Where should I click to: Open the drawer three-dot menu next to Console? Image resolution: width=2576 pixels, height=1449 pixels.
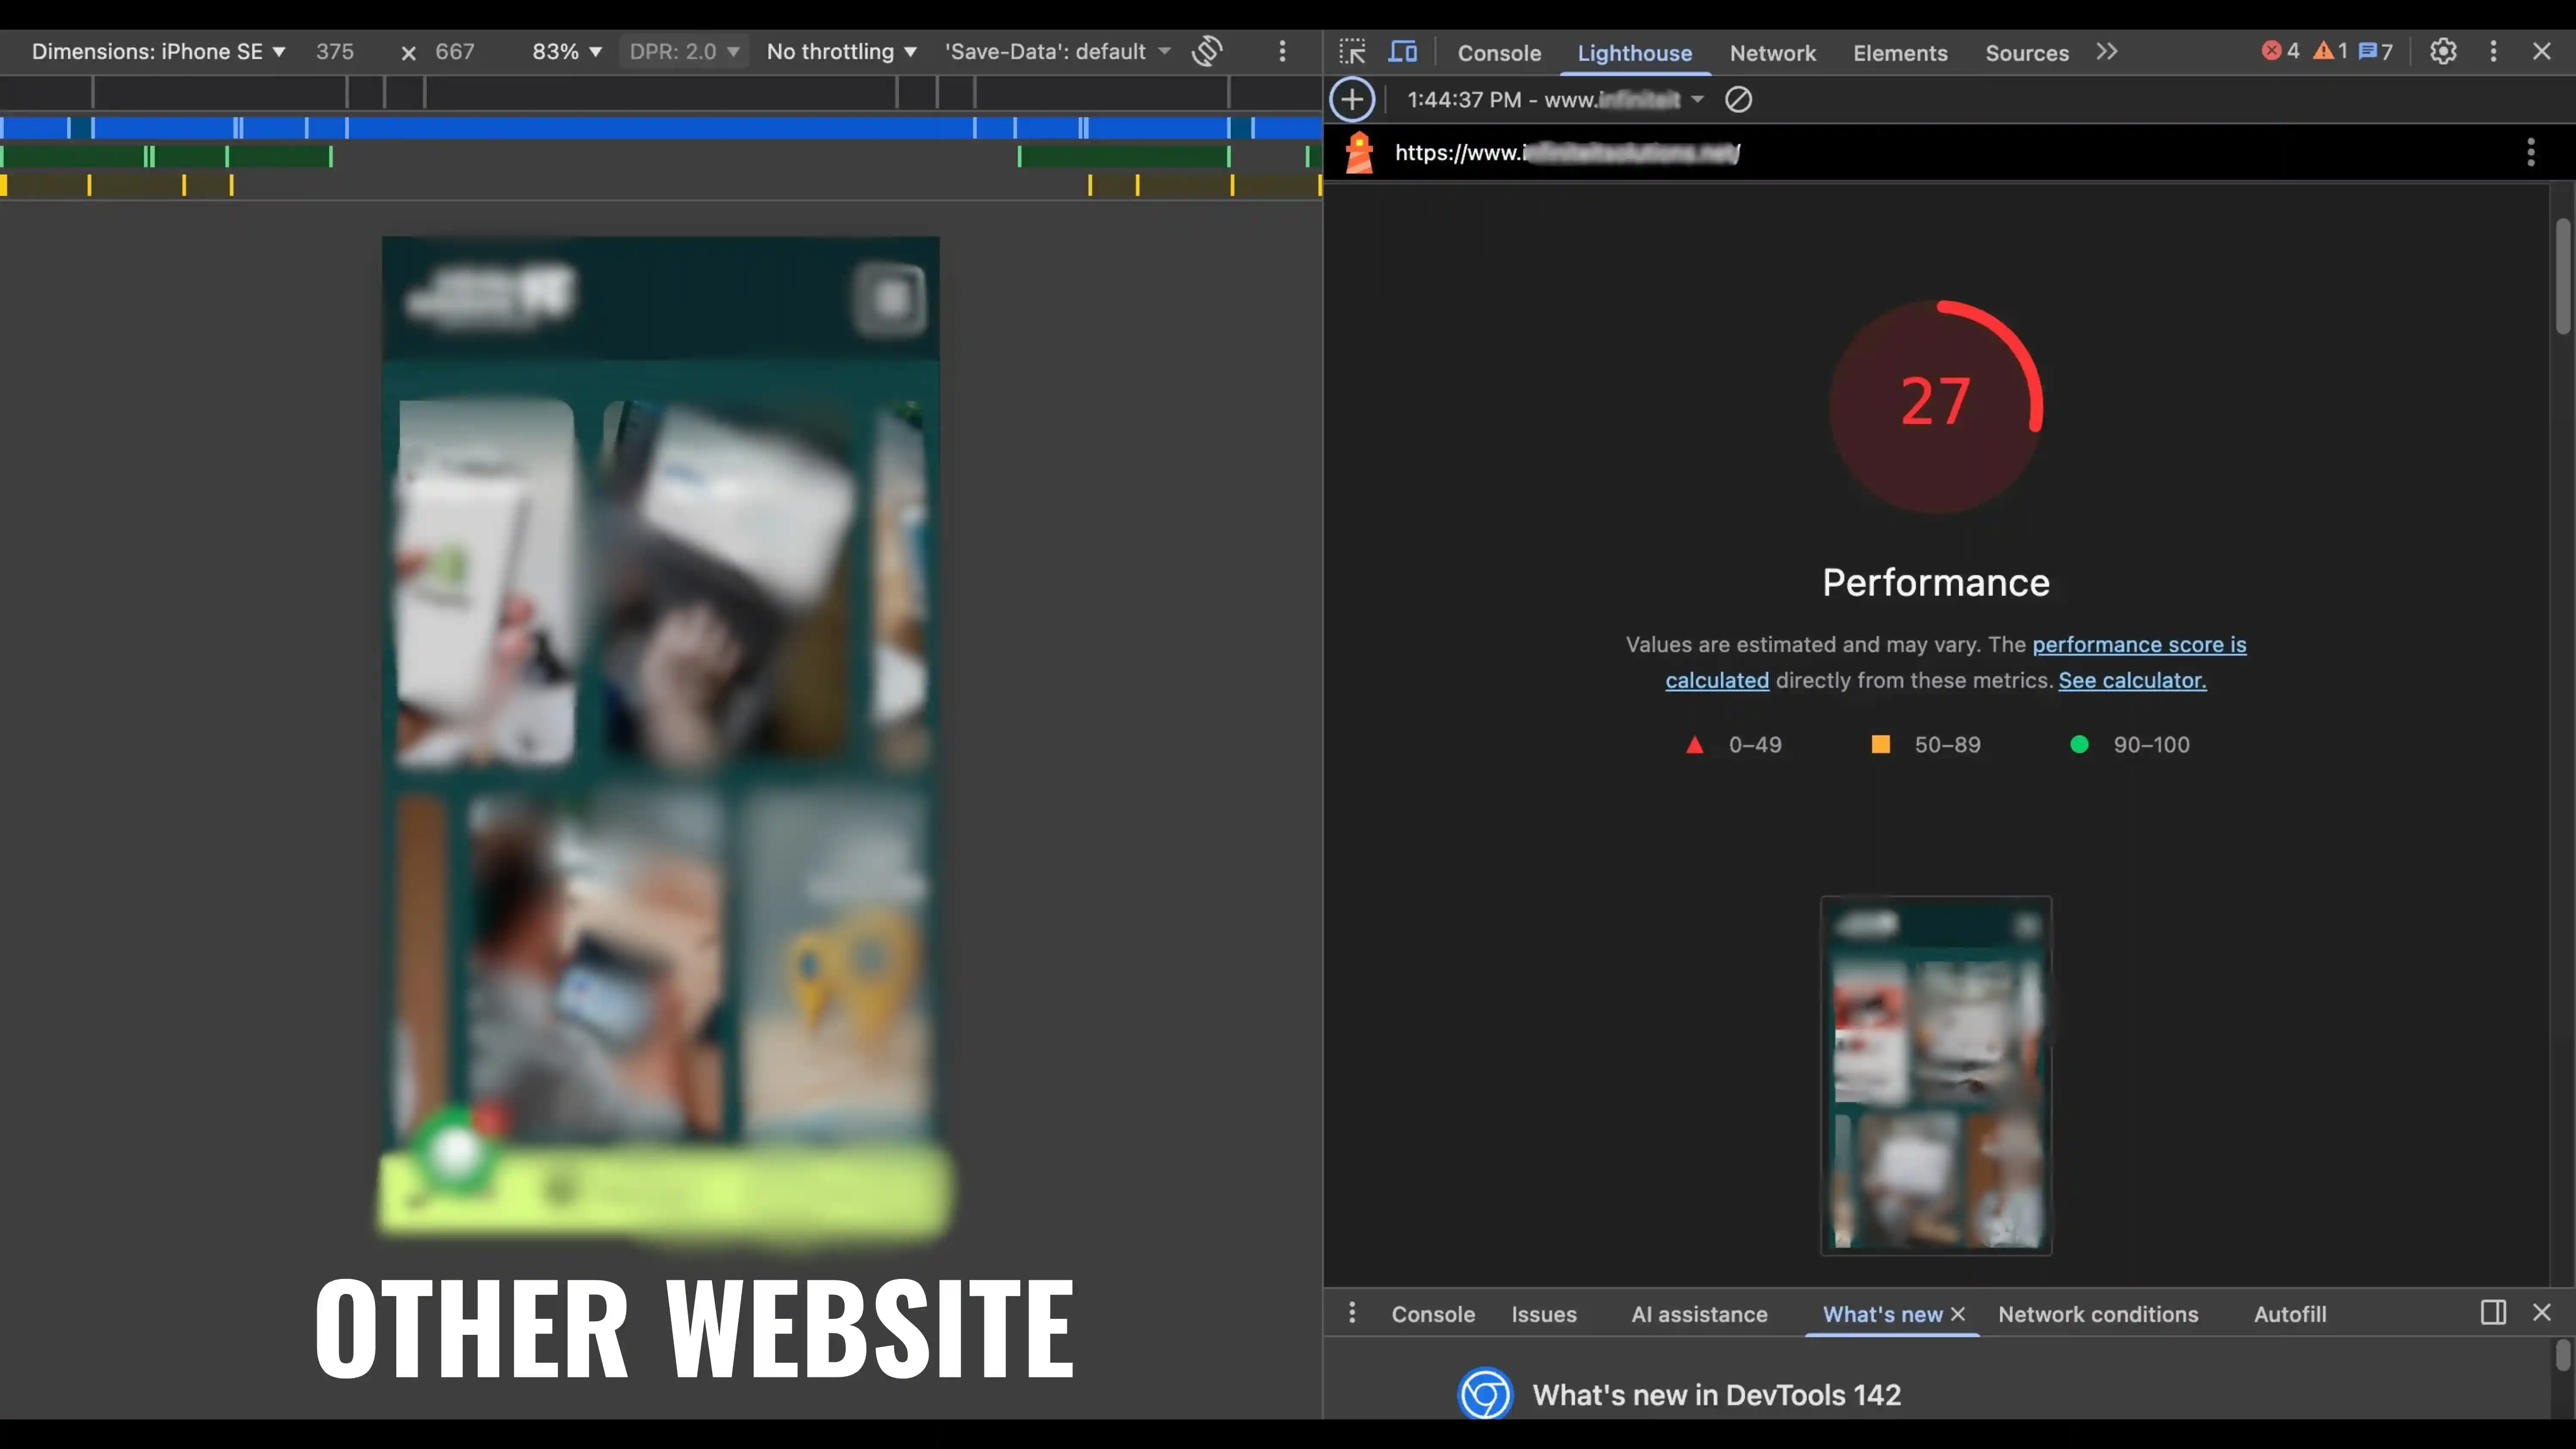point(1352,1313)
